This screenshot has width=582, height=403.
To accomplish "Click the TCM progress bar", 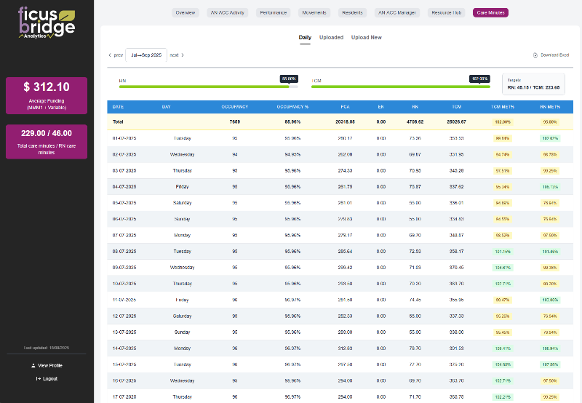I will click(398, 86).
